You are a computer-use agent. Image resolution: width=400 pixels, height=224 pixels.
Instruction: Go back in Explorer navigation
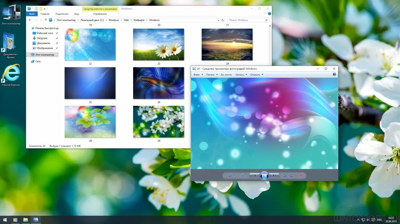click(30, 20)
